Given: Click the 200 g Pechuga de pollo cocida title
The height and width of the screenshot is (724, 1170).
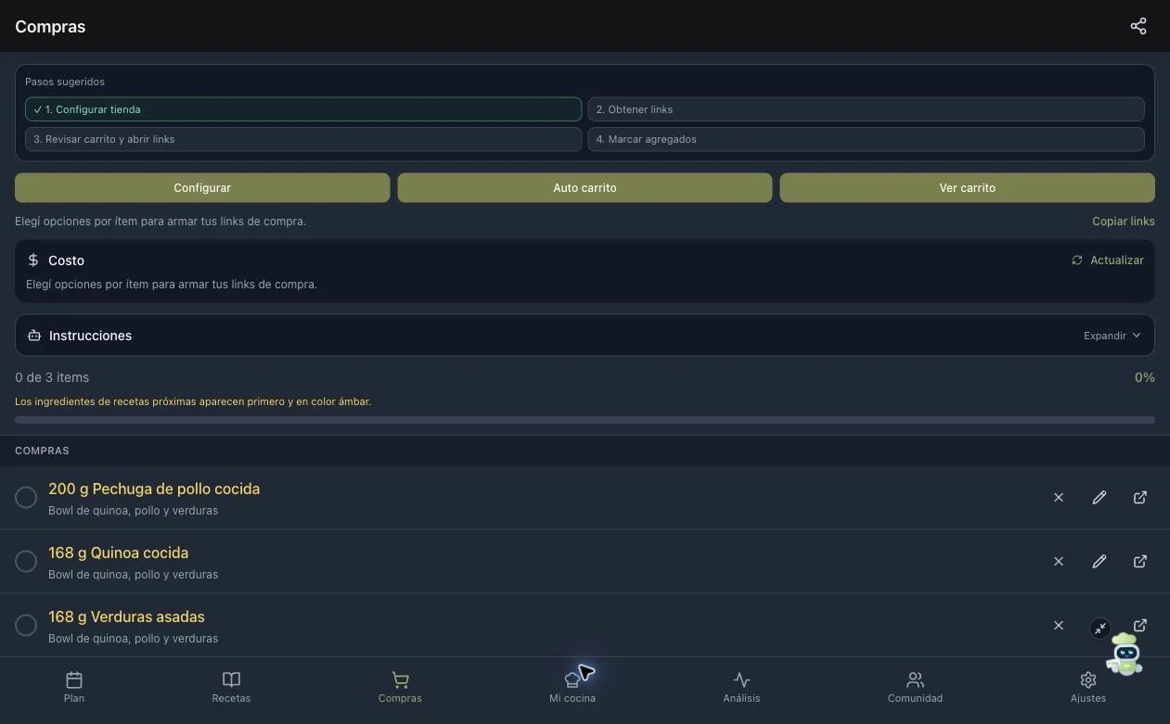Looking at the screenshot, I should tap(154, 489).
